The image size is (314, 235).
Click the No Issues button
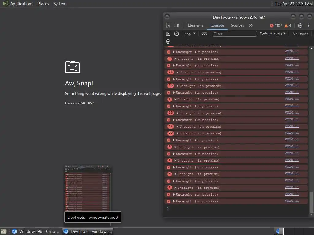pyautogui.click(x=301, y=34)
